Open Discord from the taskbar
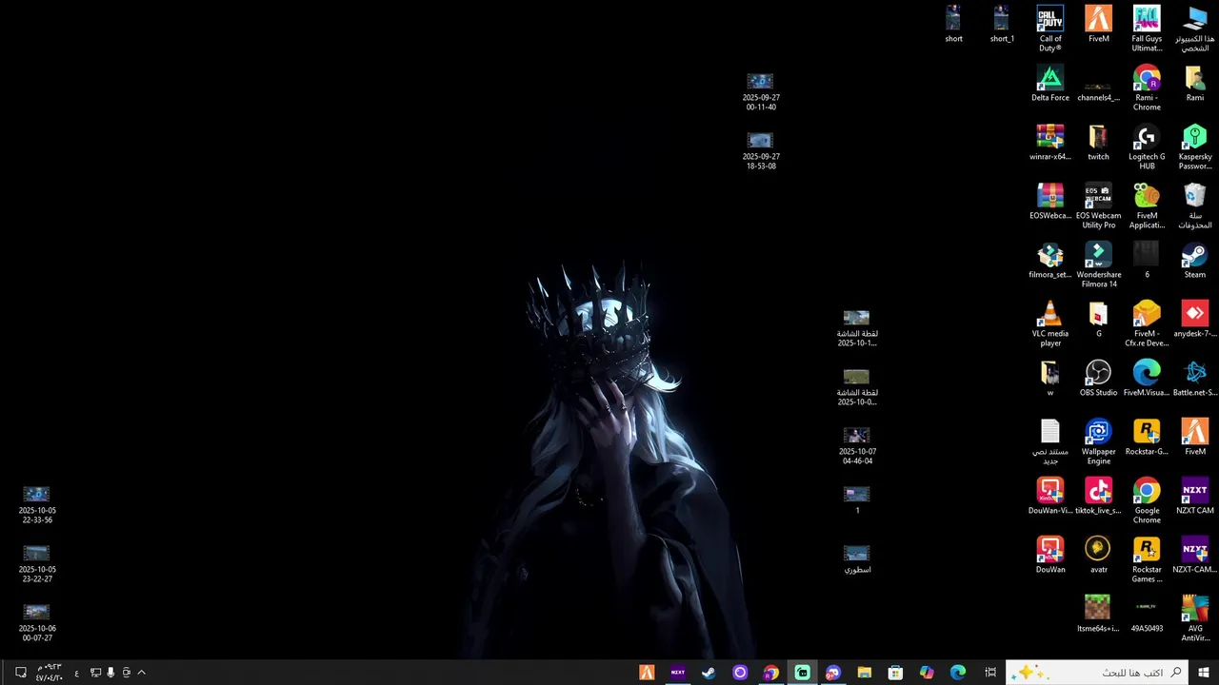The height and width of the screenshot is (685, 1219). pyautogui.click(x=833, y=673)
